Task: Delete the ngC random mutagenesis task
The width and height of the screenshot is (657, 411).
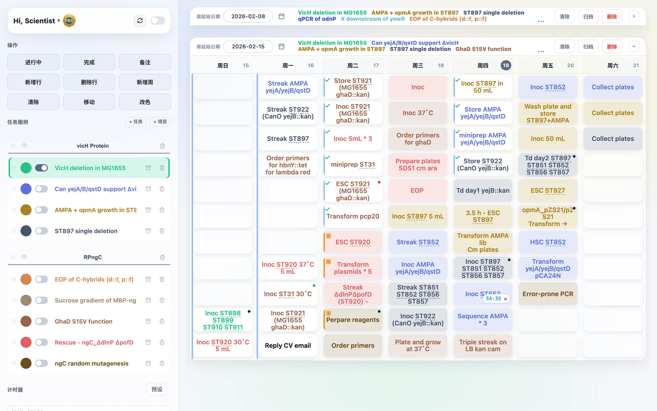Action: [162, 364]
